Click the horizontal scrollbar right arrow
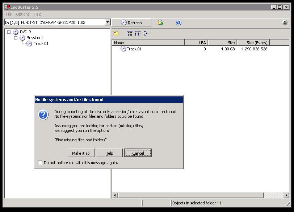This screenshot has height=212, width=294. coord(286,195)
